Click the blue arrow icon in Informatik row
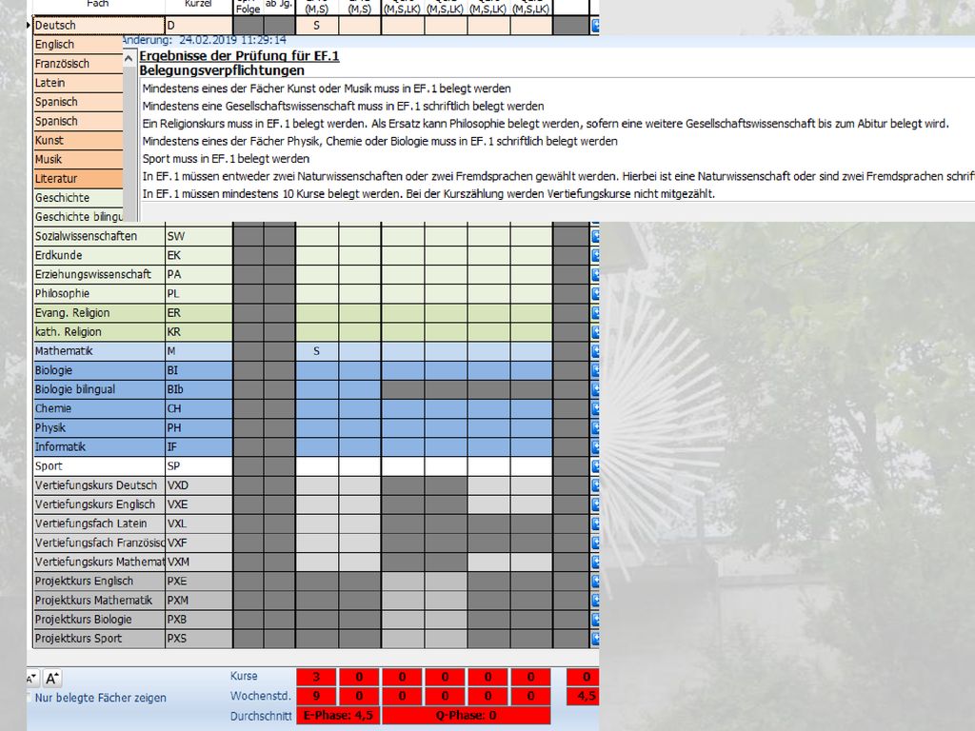This screenshot has width=975, height=731. pyautogui.click(x=595, y=447)
